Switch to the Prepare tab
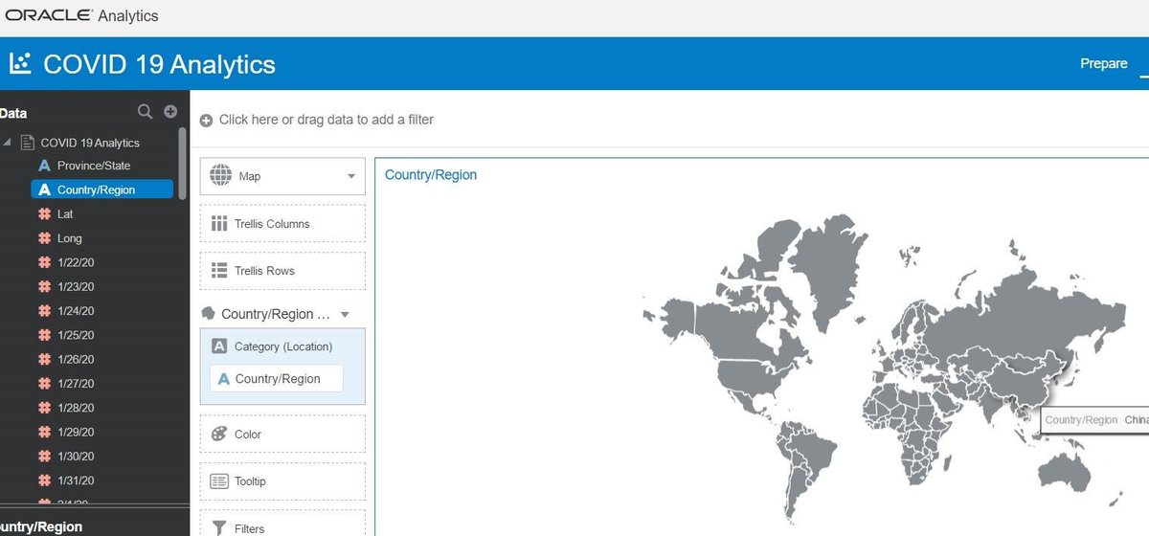Image resolution: width=1149 pixels, height=536 pixels. (x=1104, y=63)
